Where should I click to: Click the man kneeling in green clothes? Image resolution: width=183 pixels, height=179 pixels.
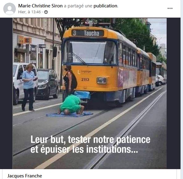(x=71, y=105)
